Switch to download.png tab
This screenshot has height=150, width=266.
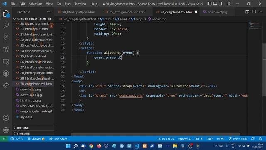(217, 12)
